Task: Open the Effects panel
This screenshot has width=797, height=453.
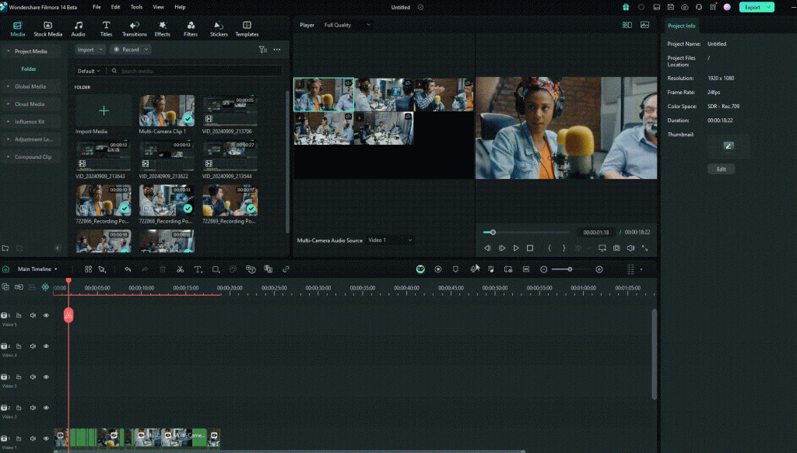Action: [x=162, y=29]
